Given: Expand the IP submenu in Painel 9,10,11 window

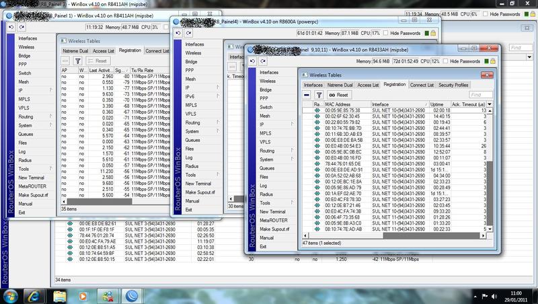Looking at the screenshot, I should (293, 124).
